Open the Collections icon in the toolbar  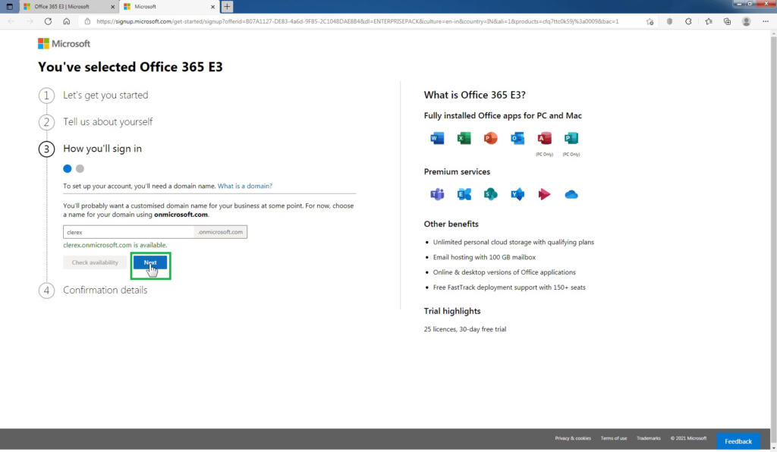point(727,21)
